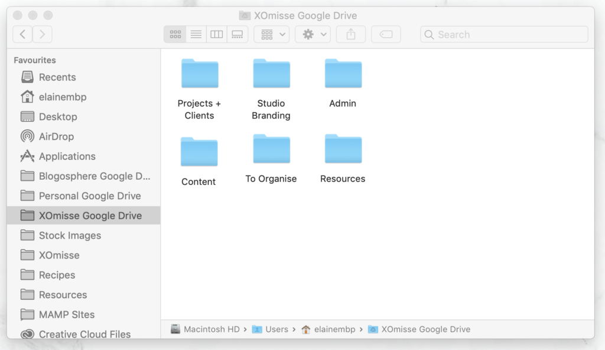Select the Admin folder icon

click(343, 73)
